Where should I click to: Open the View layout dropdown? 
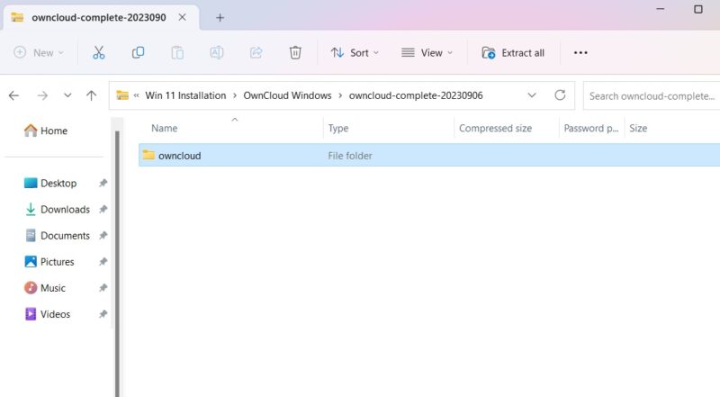[427, 53]
